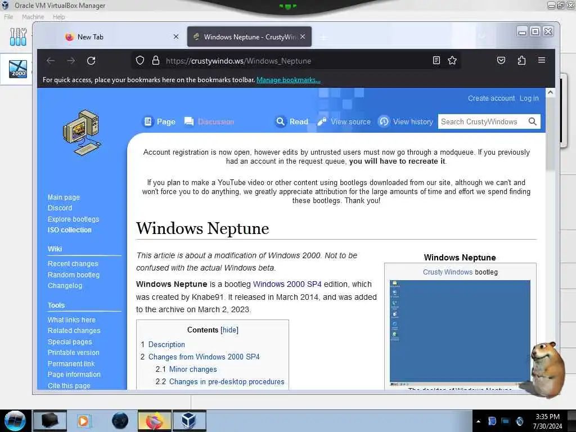Screen dimensions: 576x432
Task: Open the VirtualBox Help menu
Action: (58, 17)
